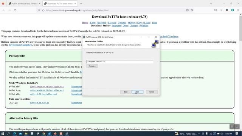Open the volume speaker tray icon
Viewport: 242px width, 136px height.
click(222, 133)
